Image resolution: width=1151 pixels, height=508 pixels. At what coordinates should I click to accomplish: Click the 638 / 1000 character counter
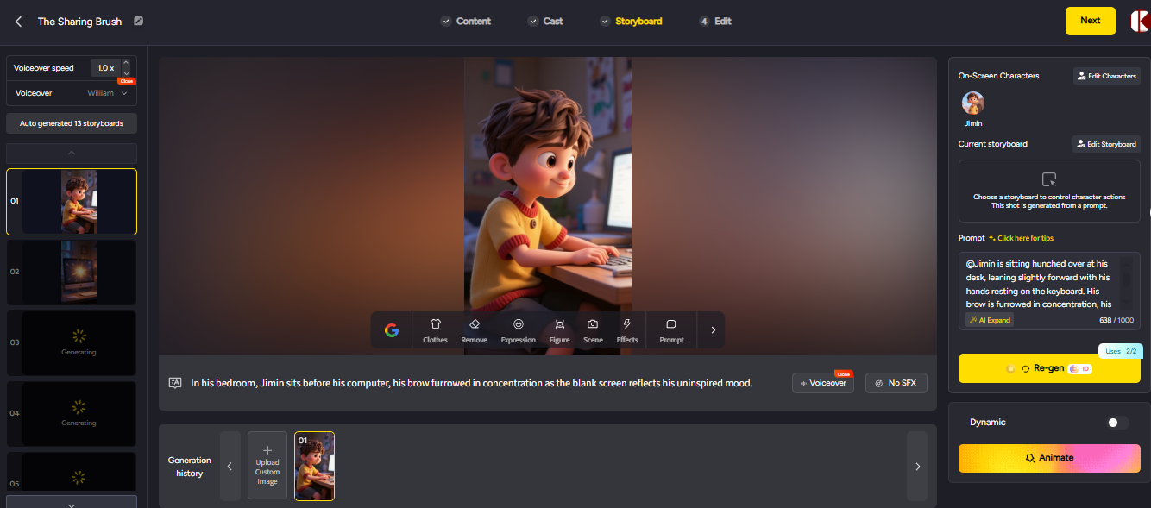click(x=1115, y=320)
